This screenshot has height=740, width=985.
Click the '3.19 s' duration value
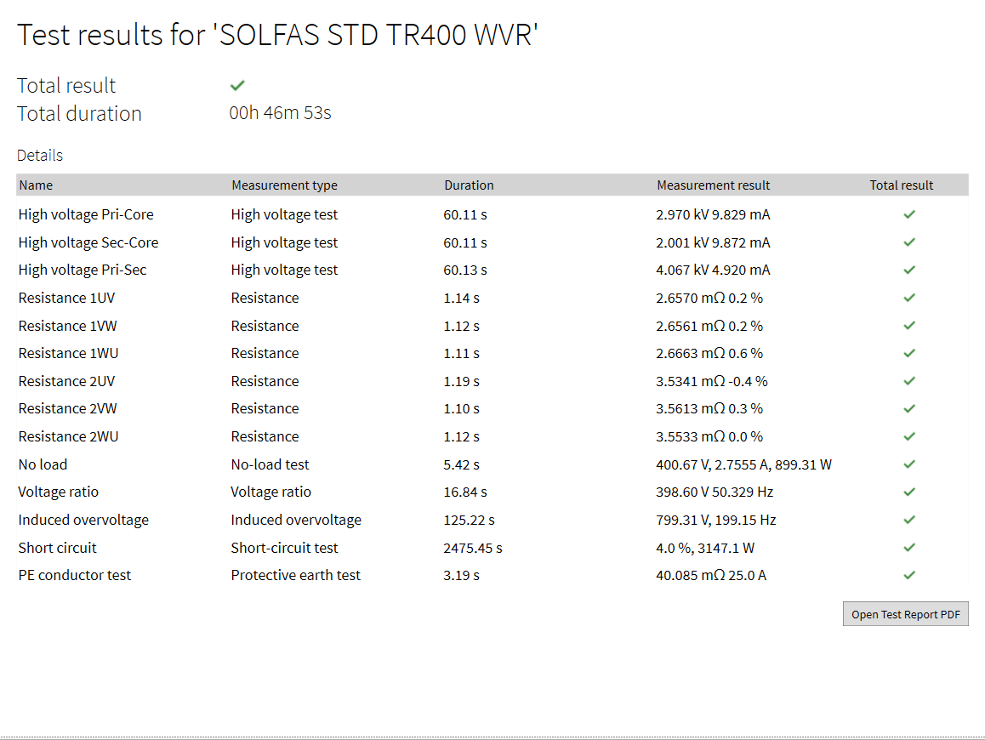tap(462, 576)
